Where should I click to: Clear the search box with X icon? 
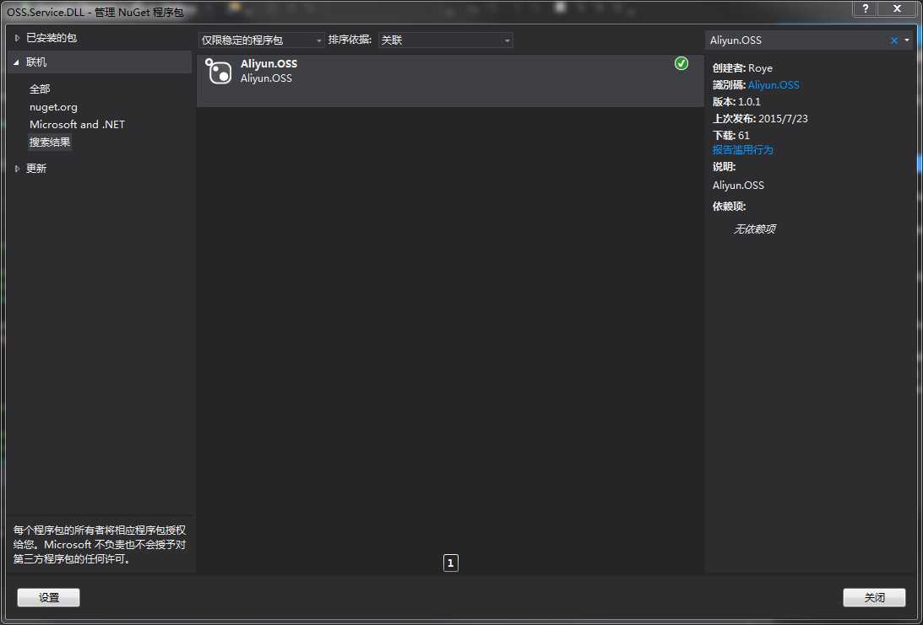tap(893, 40)
